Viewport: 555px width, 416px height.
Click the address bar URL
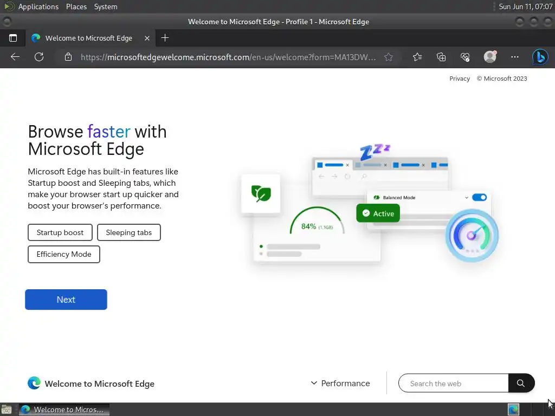(228, 57)
